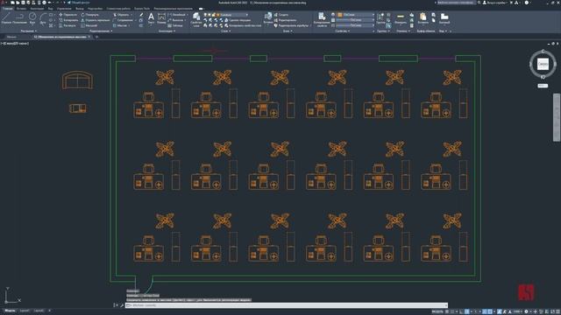
Task: Expand the Рисование panel title
Action: click(28, 31)
